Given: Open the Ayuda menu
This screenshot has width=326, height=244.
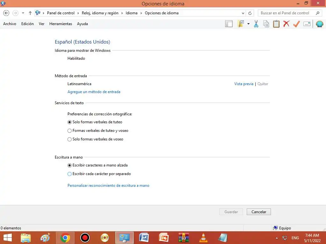Looking at the screenshot, I should coord(82,24).
